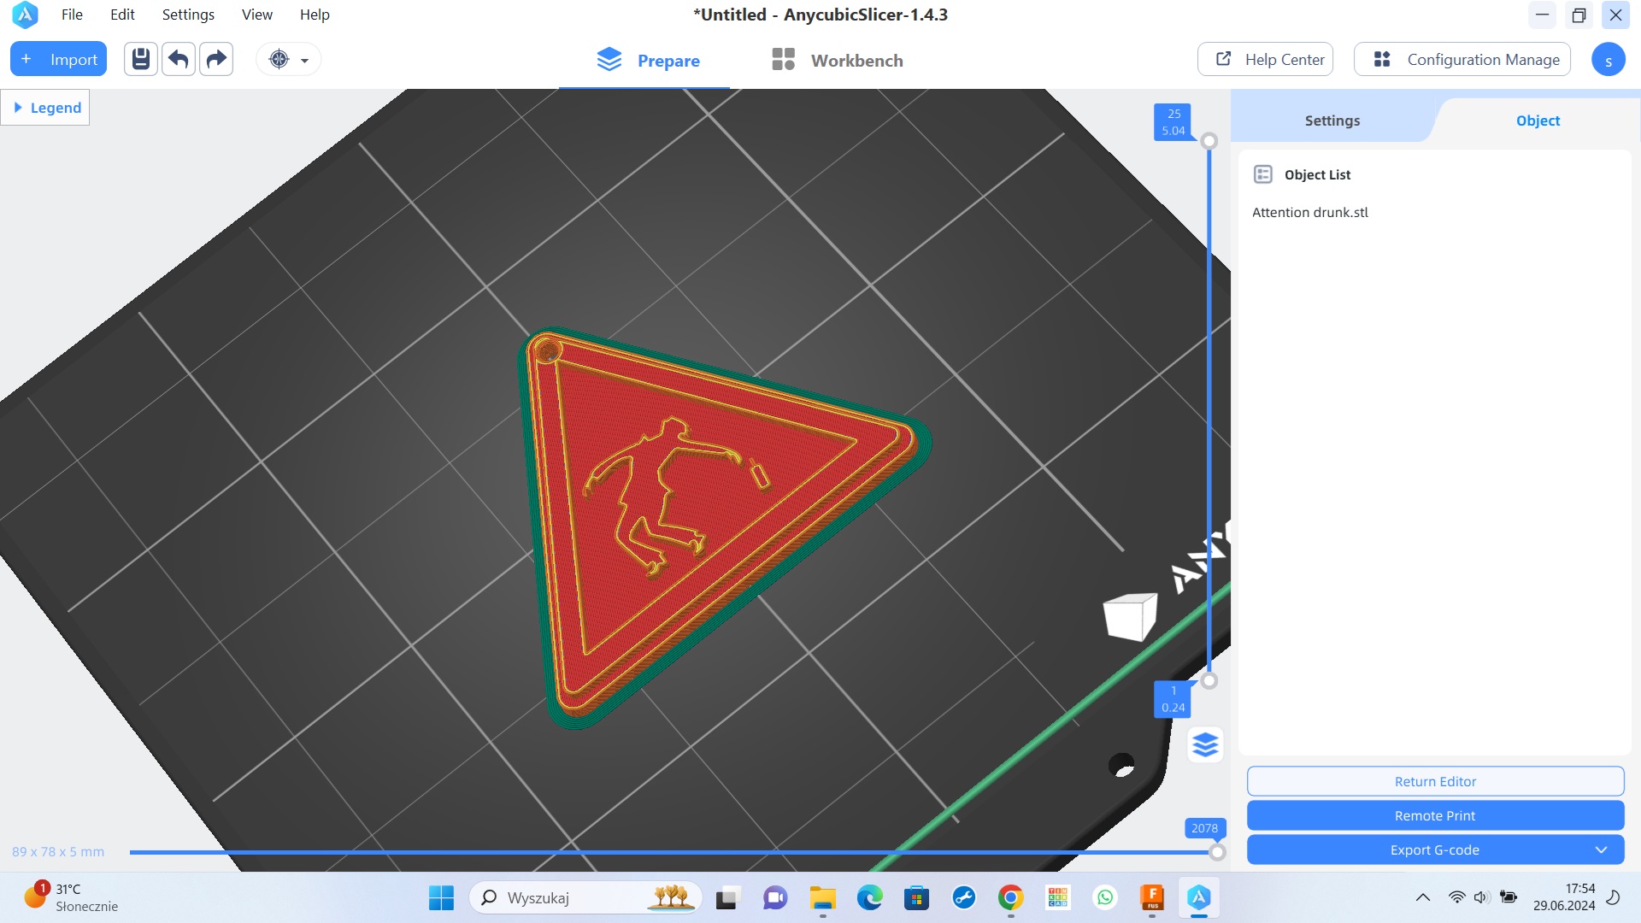
Task: Click the Object List icon
Action: click(1262, 174)
